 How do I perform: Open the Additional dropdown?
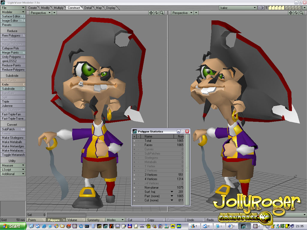click(13, 174)
